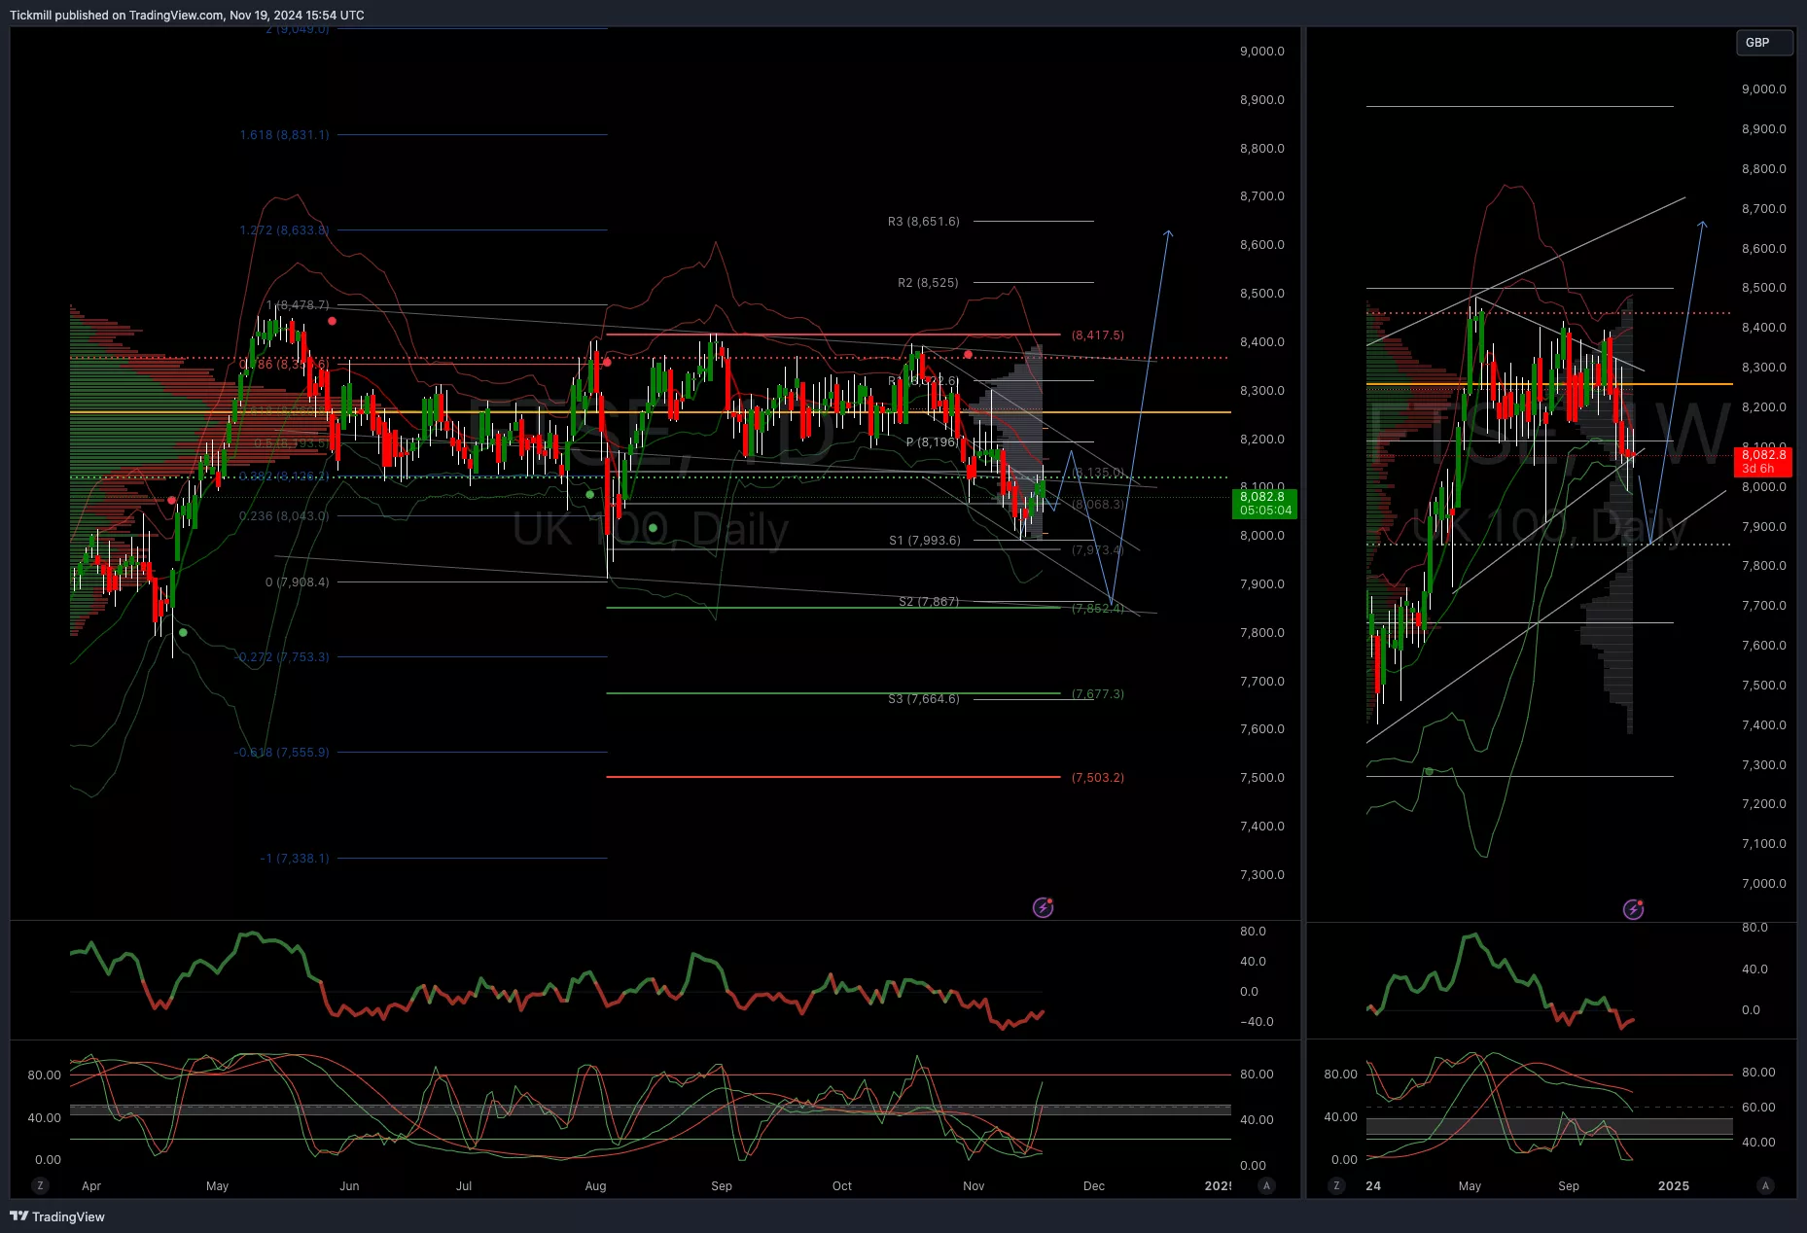Click the red 8,082.8 price label on weekly chart

click(1762, 461)
